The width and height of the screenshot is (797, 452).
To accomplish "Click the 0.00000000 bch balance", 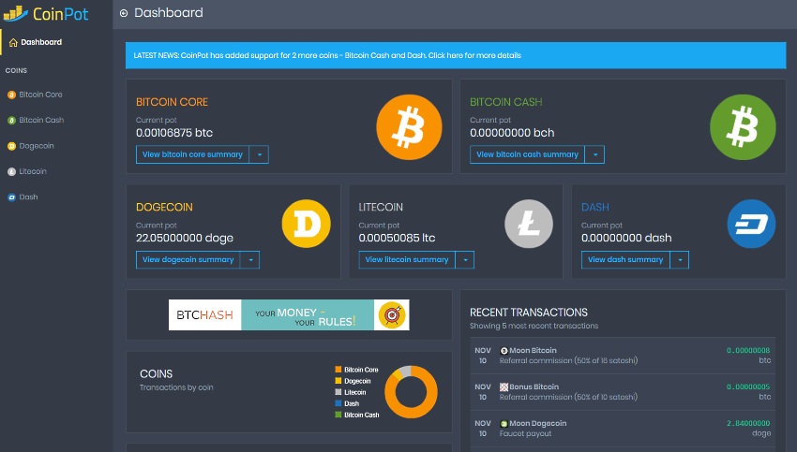I will [512, 133].
